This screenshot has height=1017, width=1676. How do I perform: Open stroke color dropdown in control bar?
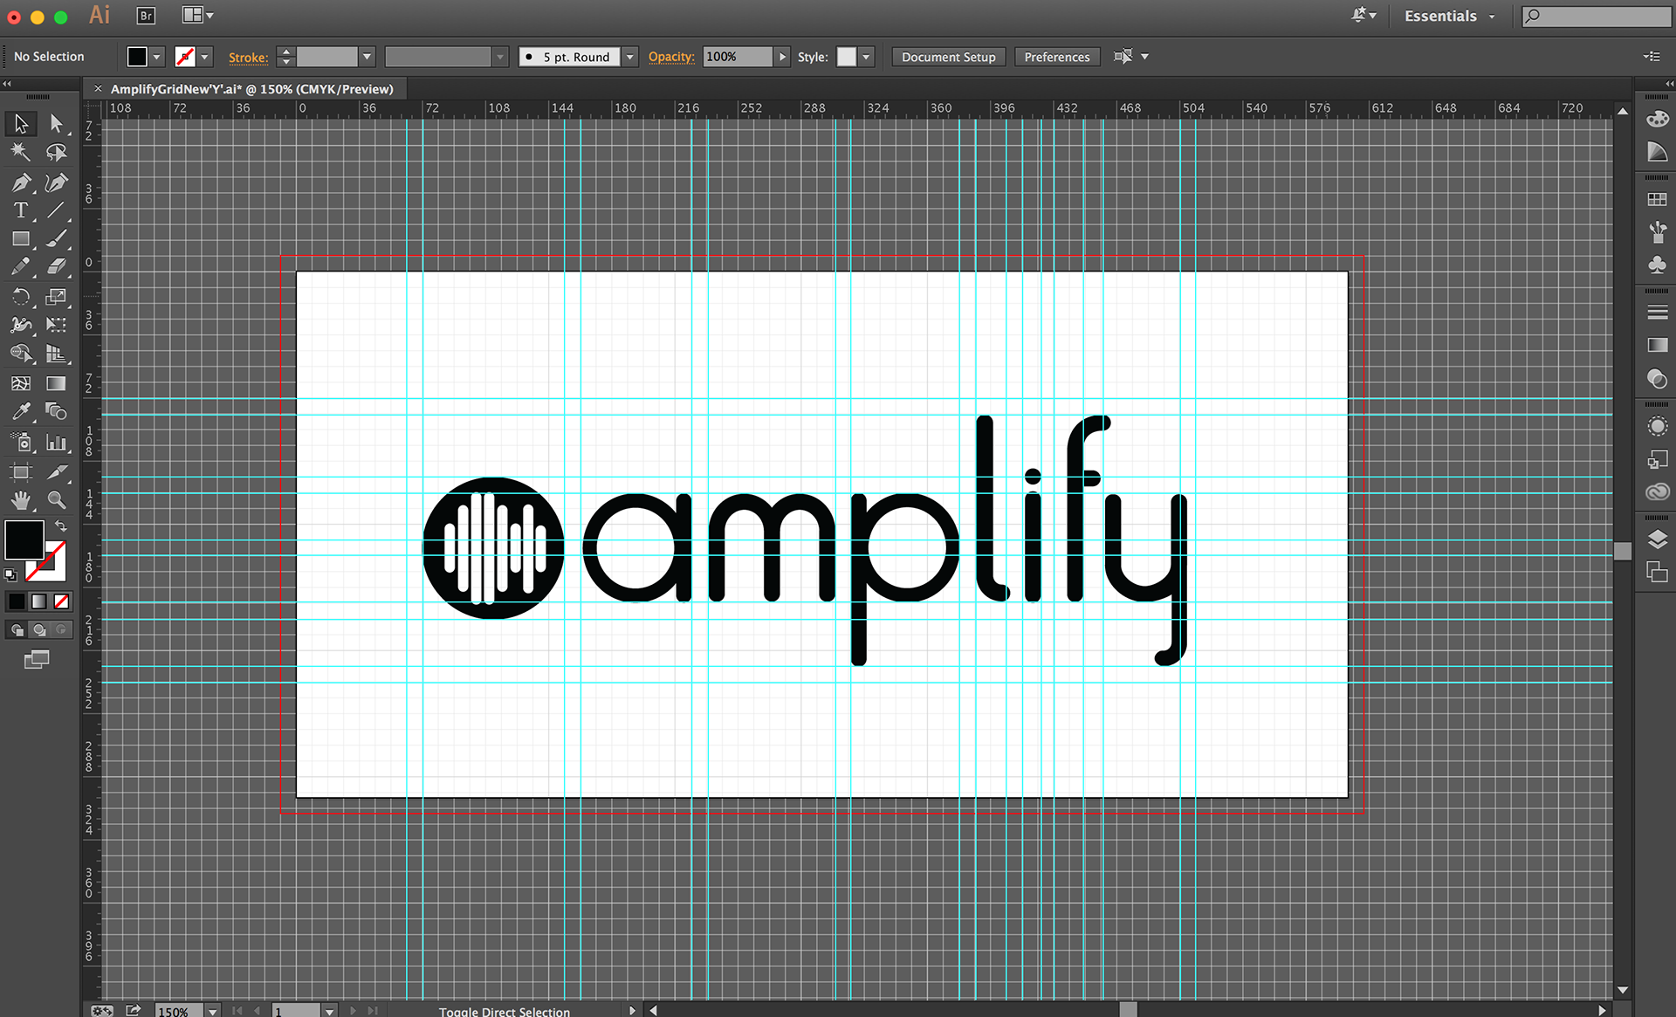[x=204, y=57]
